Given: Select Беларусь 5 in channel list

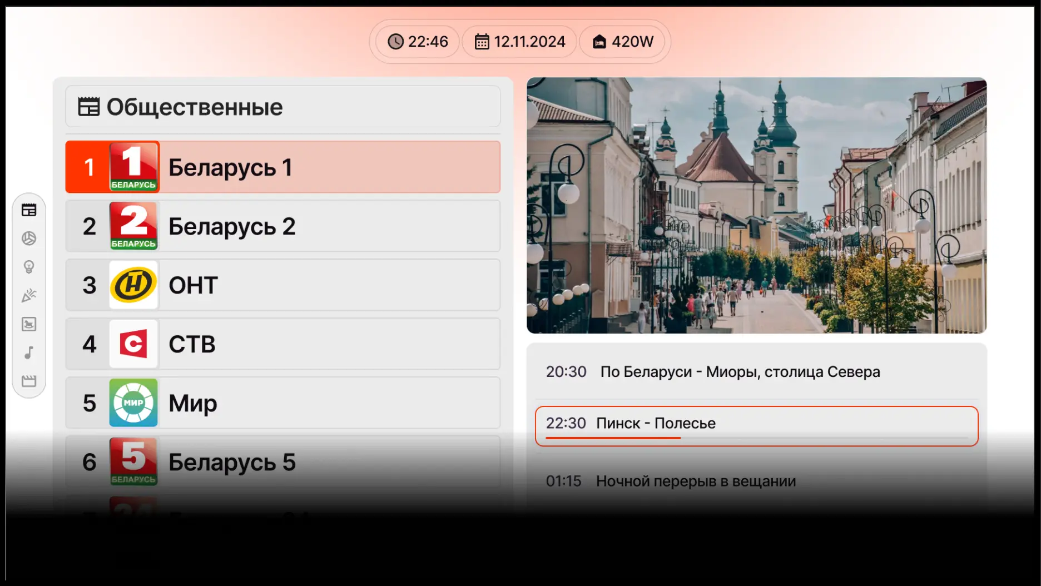Looking at the screenshot, I should point(282,462).
